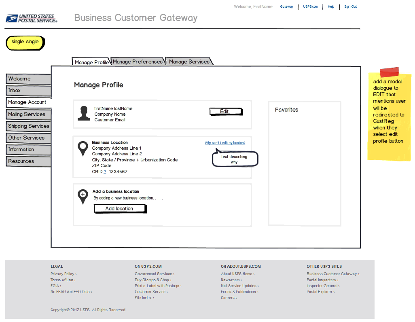Select Manage Account in the sidebar

pos(29,102)
